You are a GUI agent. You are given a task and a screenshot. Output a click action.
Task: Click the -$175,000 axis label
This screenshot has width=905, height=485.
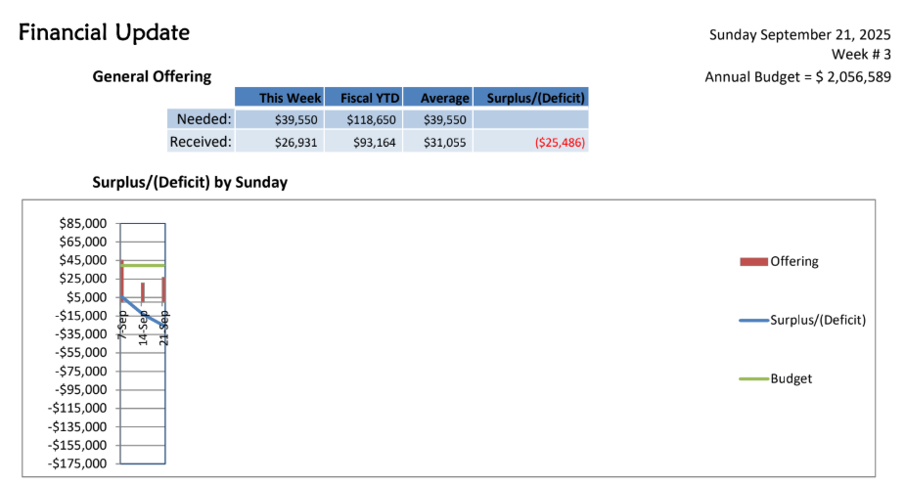(78, 463)
